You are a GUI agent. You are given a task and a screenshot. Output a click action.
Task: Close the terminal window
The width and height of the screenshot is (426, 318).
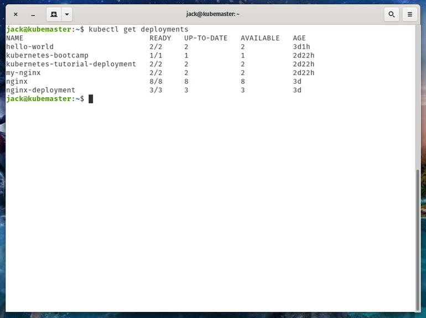pos(15,14)
